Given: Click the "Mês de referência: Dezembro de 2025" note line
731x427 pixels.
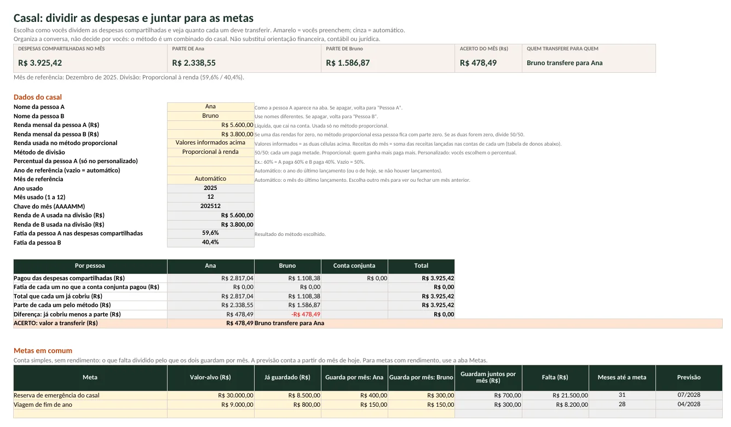Looking at the screenshot, I should tap(129, 77).
